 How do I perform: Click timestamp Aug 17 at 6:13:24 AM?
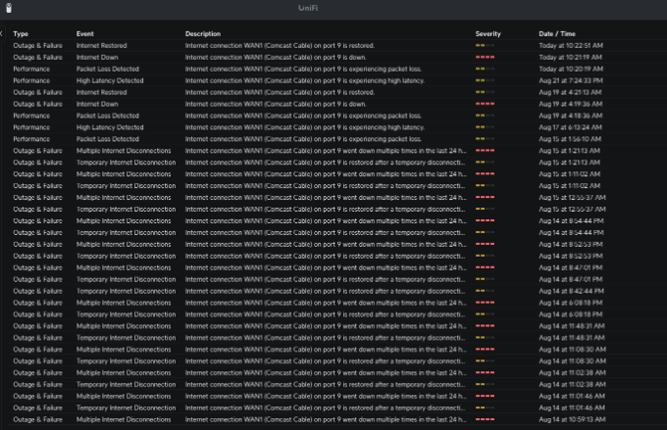(x=570, y=127)
